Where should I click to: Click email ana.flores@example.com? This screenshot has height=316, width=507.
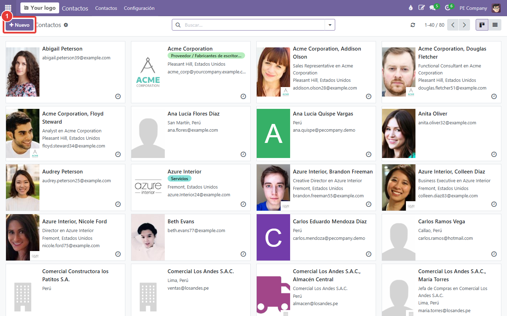coord(193,130)
